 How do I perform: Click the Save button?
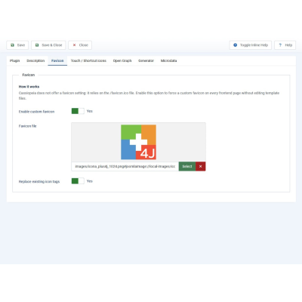[17, 45]
